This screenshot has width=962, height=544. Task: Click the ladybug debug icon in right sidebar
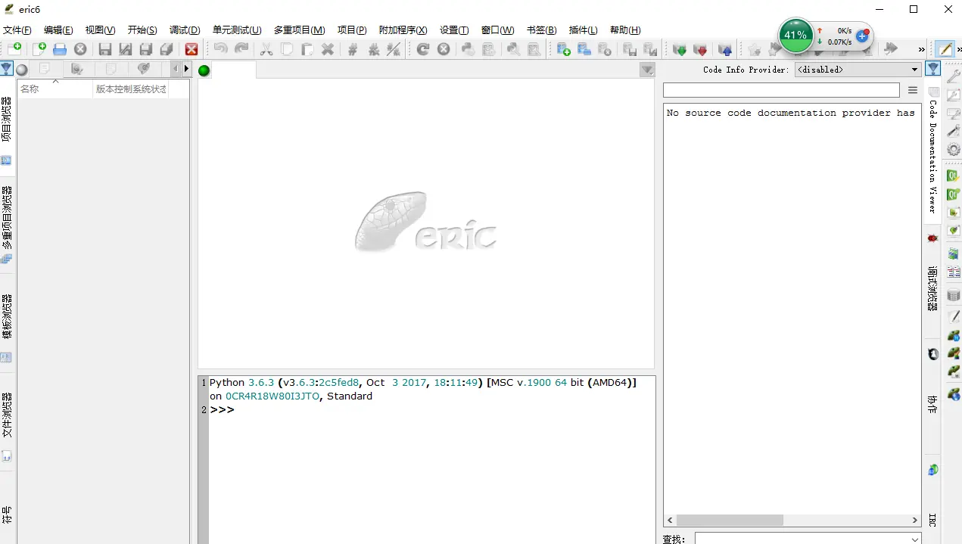pyautogui.click(x=932, y=238)
